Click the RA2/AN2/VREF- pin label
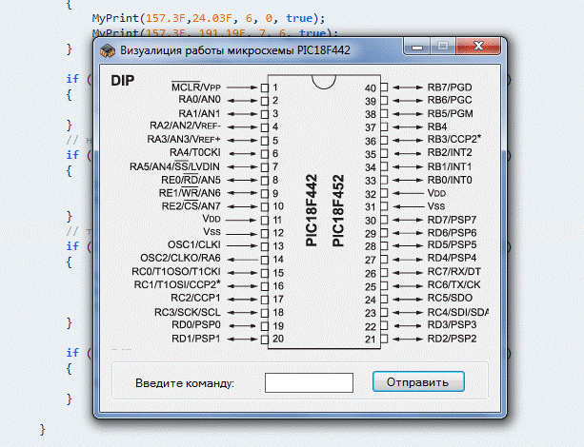Image resolution: width=584 pixels, height=447 pixels. click(x=185, y=126)
